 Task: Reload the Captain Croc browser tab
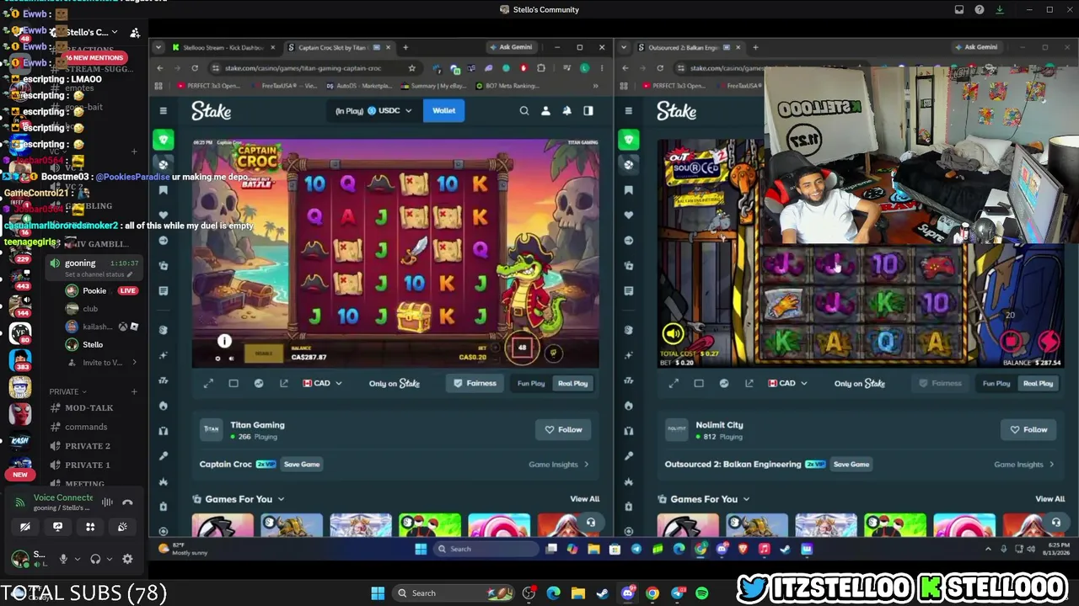195,68
